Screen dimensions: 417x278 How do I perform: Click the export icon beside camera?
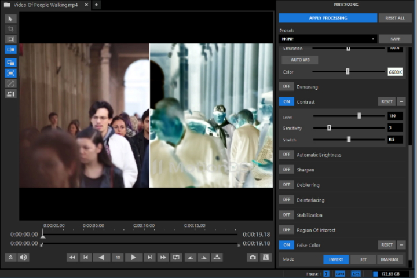pos(266,257)
